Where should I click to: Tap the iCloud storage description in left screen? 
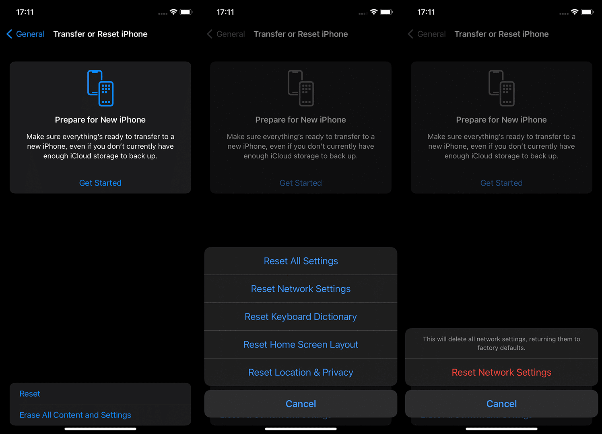tap(100, 146)
